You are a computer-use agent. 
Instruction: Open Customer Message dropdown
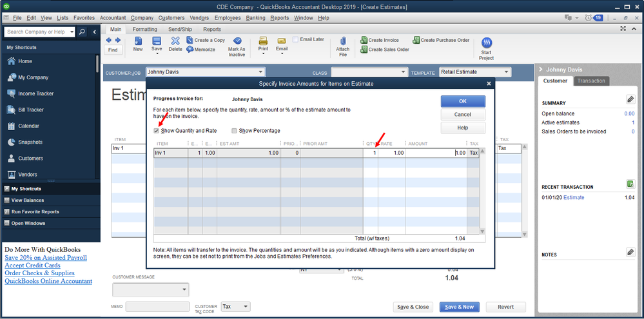[184, 290]
